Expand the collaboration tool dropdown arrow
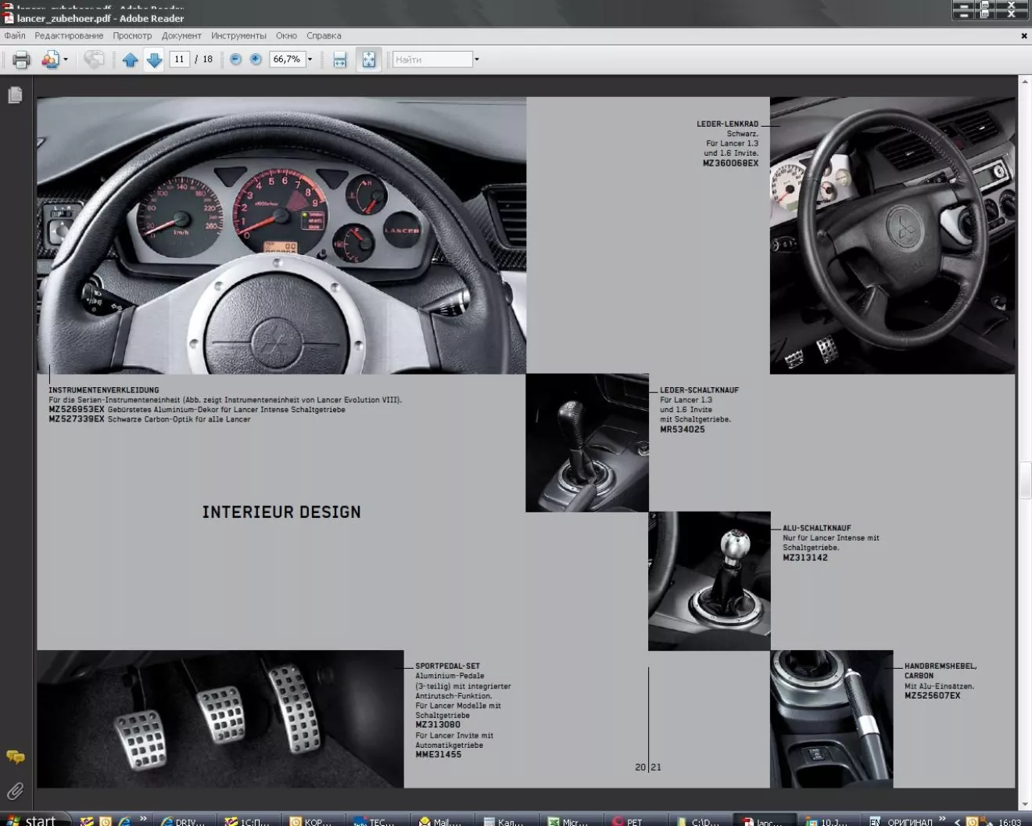The image size is (1032, 826). point(66,59)
